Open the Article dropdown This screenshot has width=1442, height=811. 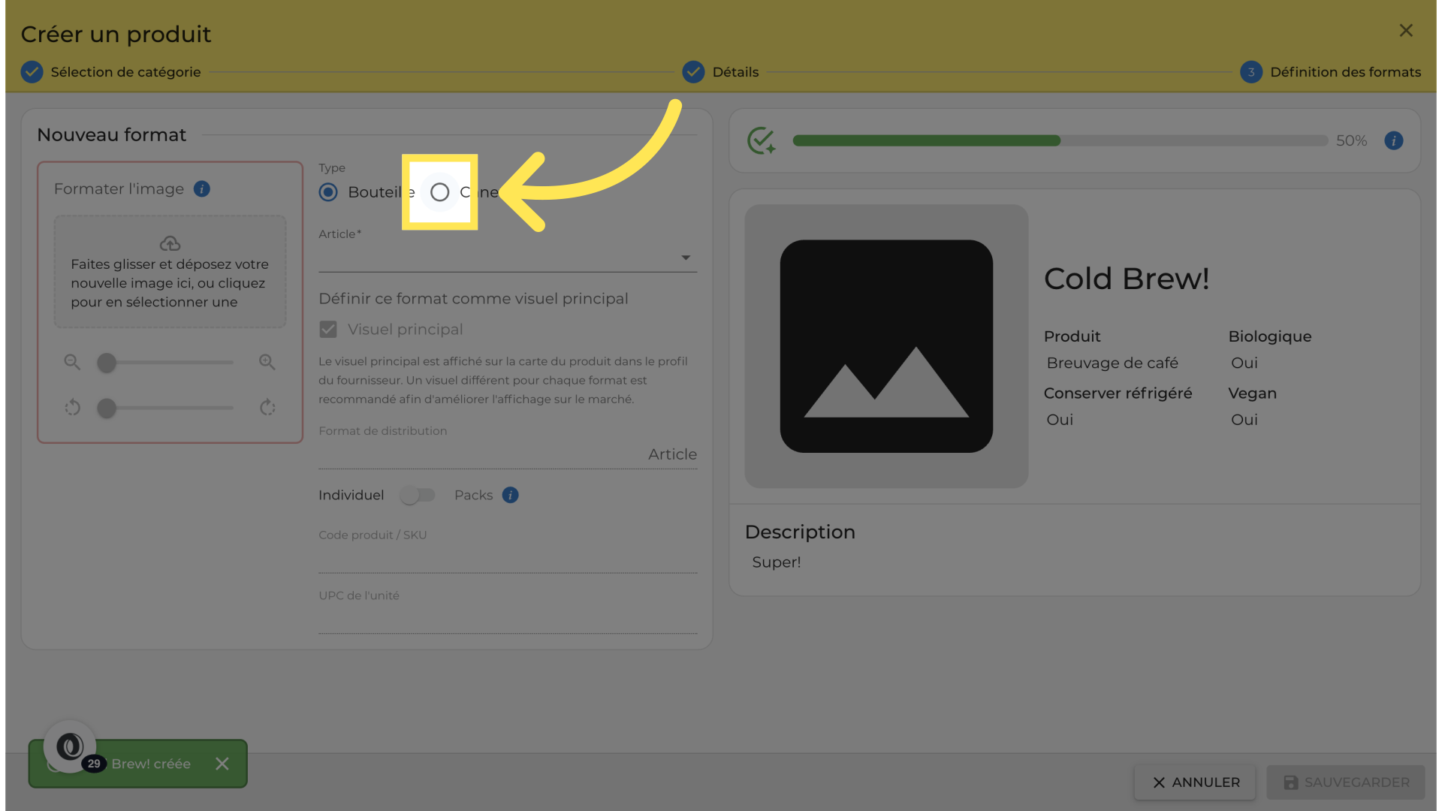click(508, 258)
